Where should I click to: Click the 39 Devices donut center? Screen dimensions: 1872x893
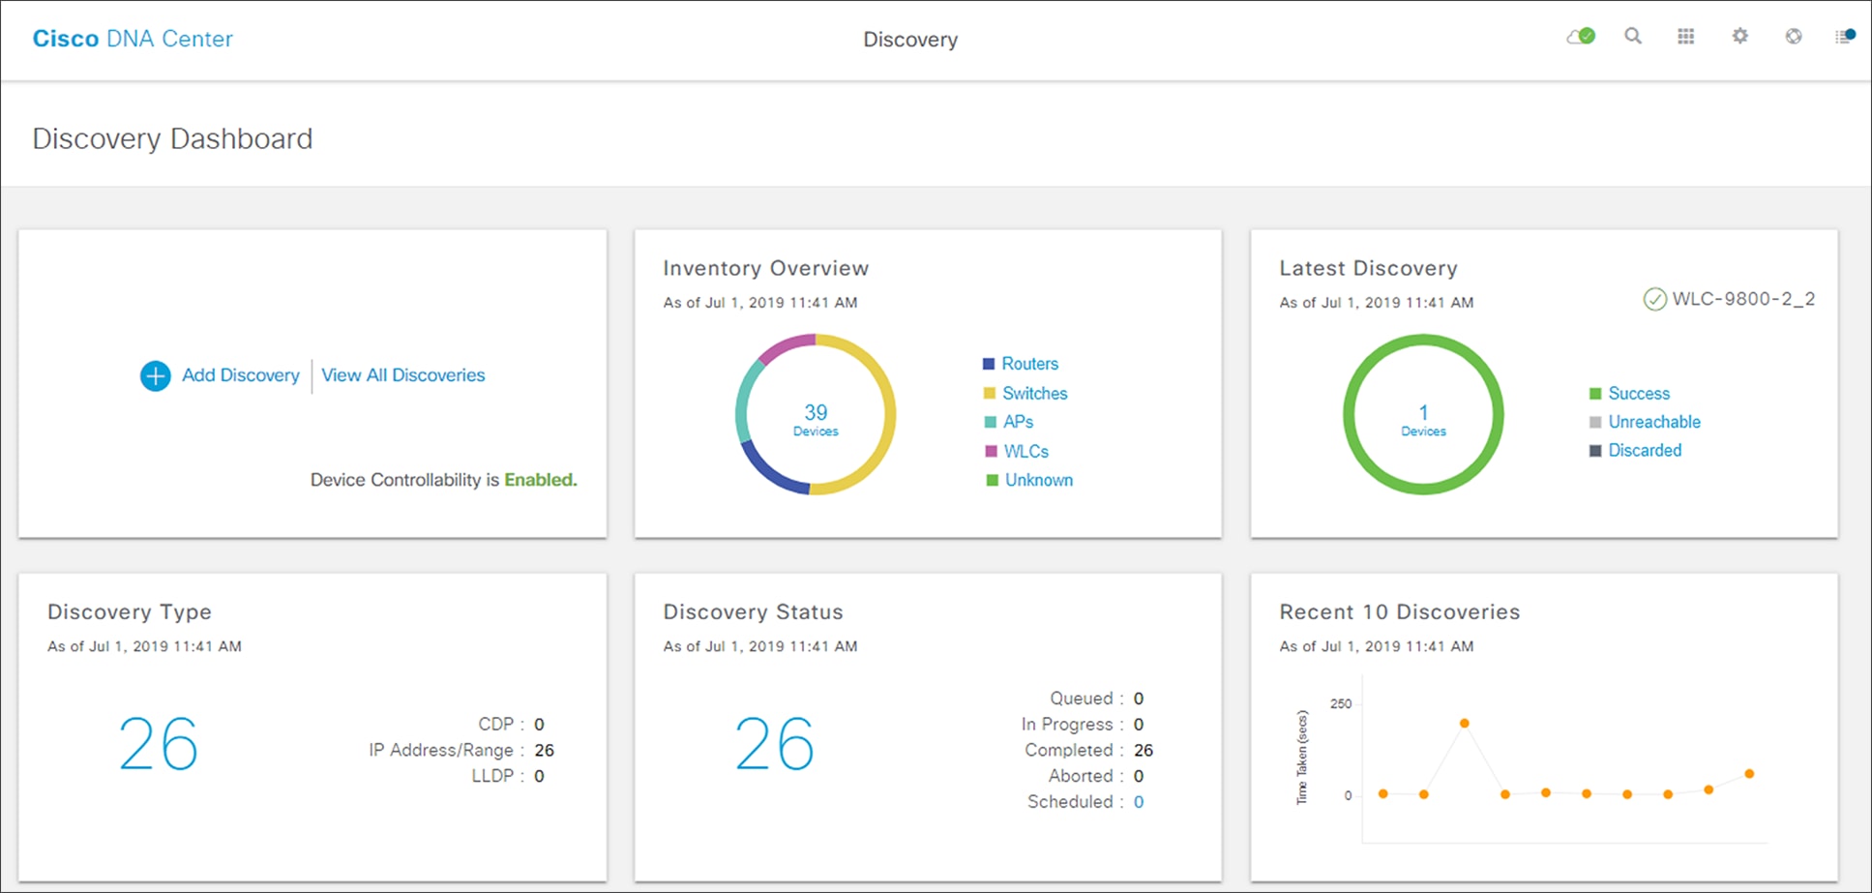[816, 420]
